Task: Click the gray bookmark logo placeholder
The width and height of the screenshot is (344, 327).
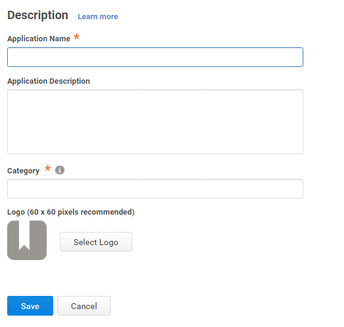Action: [27, 240]
